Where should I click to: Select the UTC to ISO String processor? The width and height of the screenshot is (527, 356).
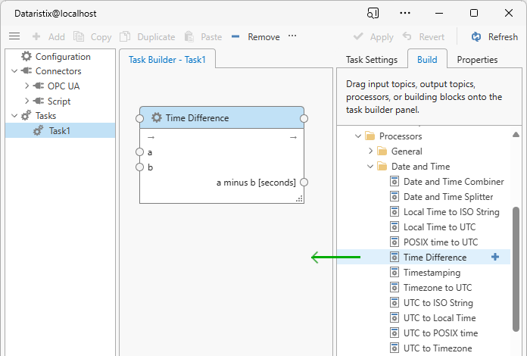pos(438,303)
